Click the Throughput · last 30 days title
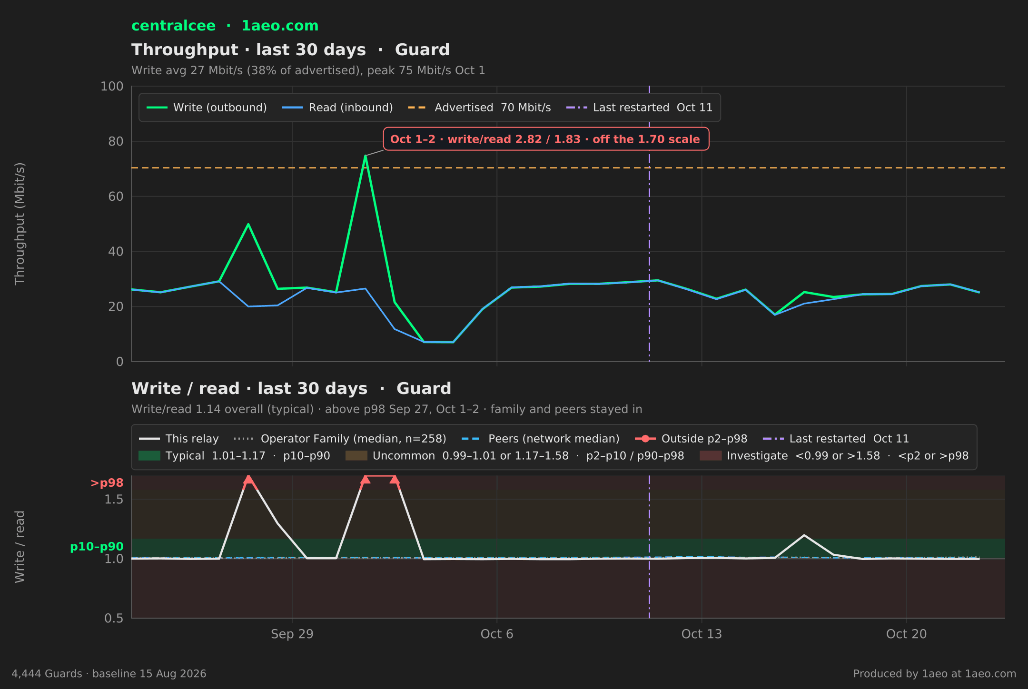Viewport: 1028px width, 689px height. click(x=290, y=50)
